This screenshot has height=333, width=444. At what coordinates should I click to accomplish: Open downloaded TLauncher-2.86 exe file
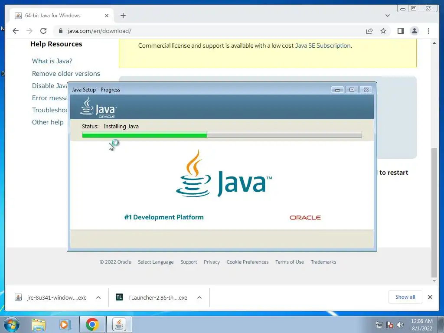pyautogui.click(x=152, y=297)
